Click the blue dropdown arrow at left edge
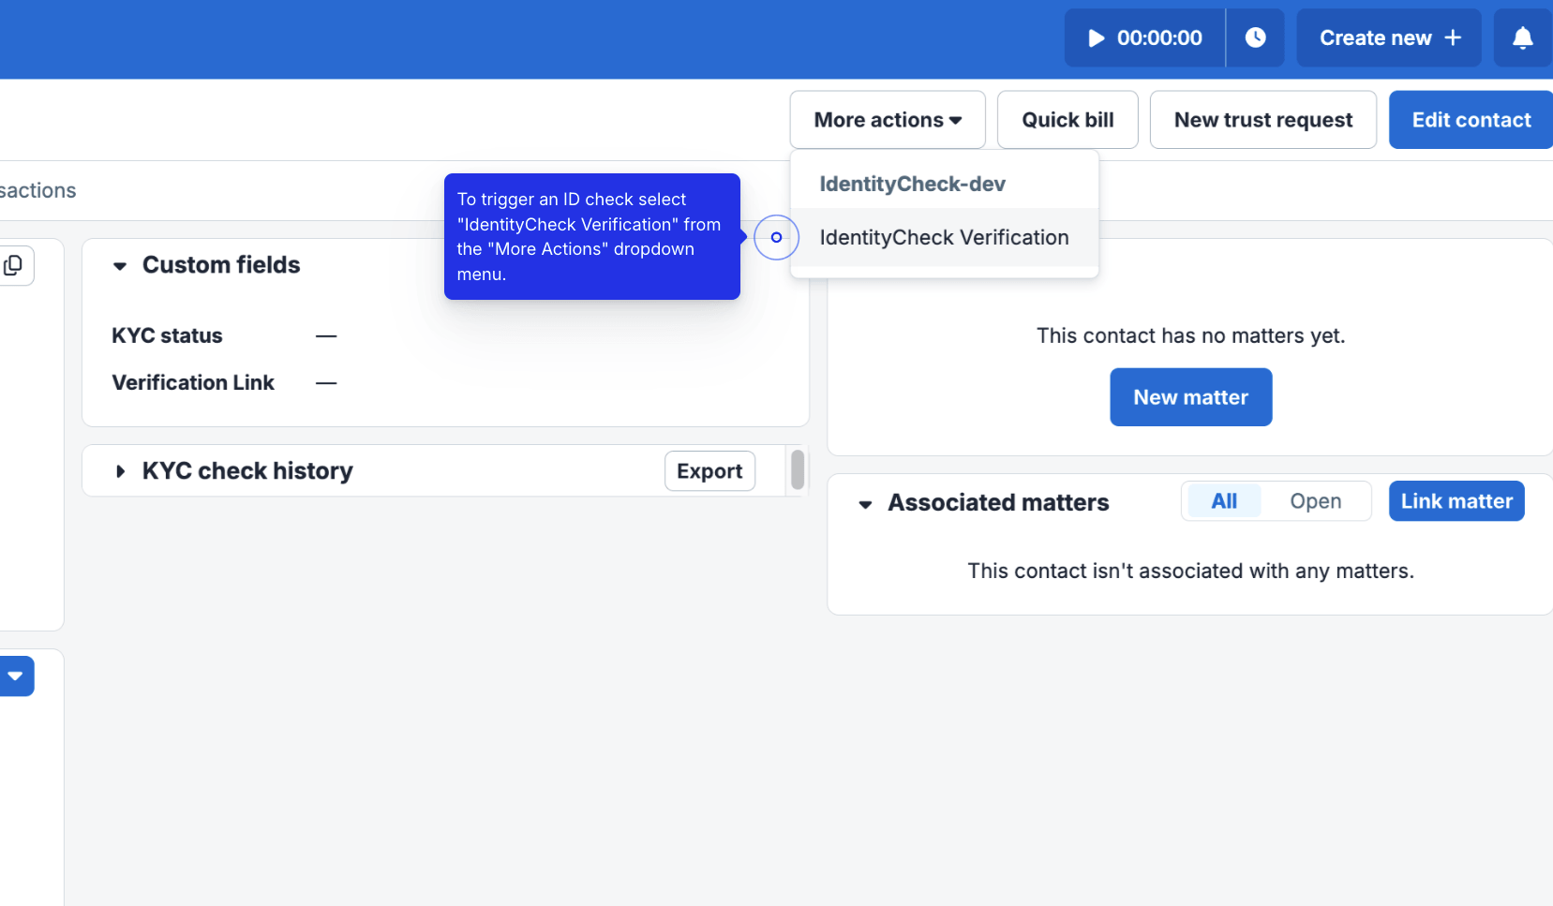Image resolution: width=1553 pixels, height=906 pixels. click(16, 676)
